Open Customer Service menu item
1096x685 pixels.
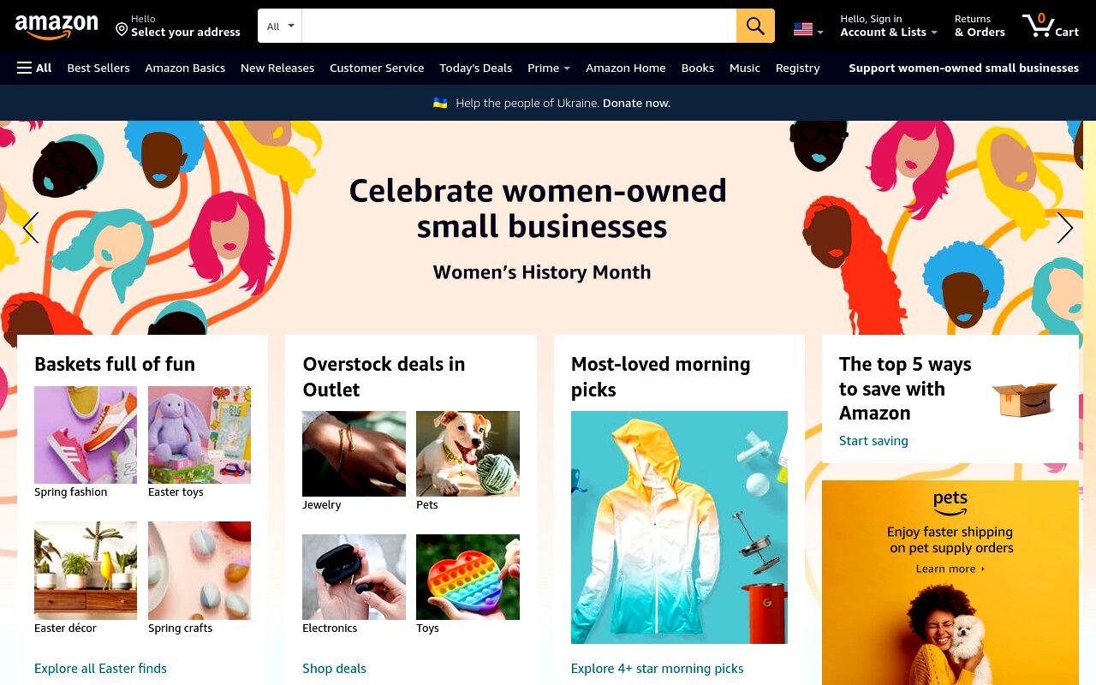tap(377, 68)
